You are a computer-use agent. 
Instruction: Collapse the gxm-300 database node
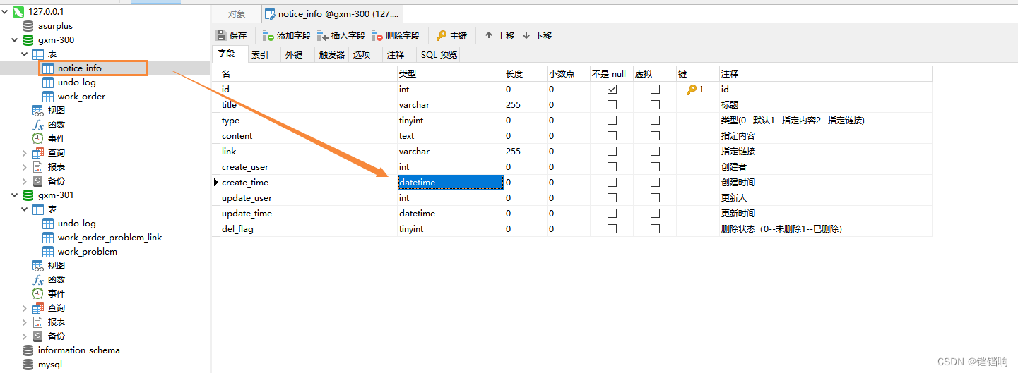coord(15,40)
